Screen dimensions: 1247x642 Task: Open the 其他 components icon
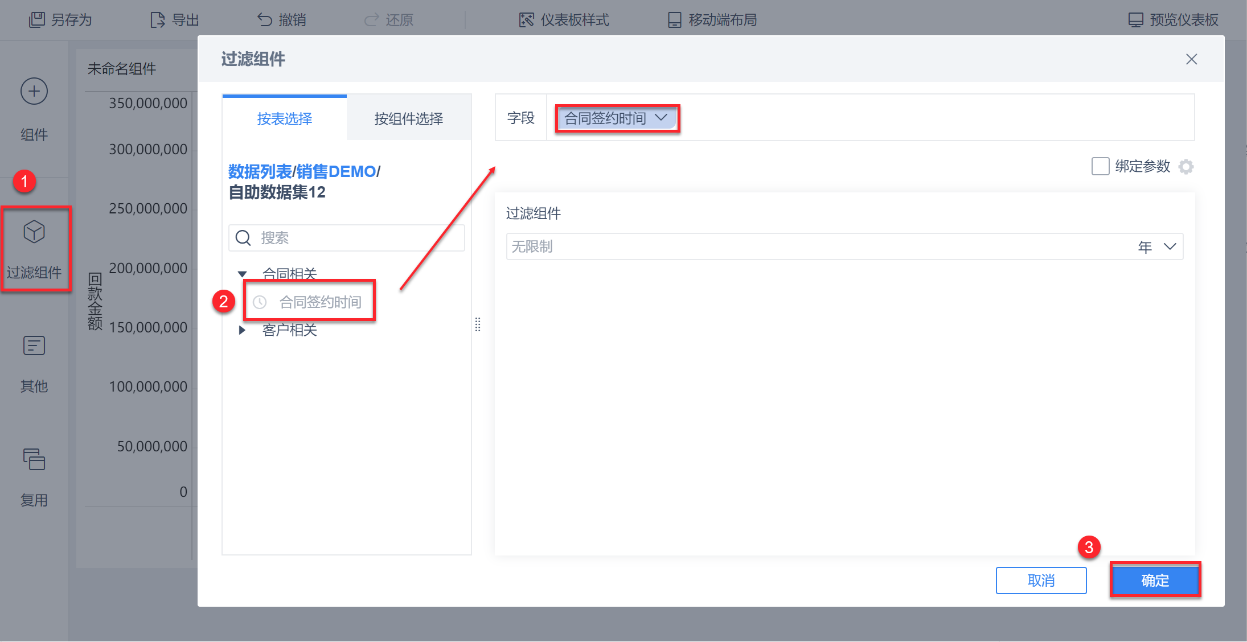(x=34, y=345)
